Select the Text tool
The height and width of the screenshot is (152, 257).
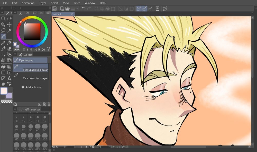pos(9,78)
